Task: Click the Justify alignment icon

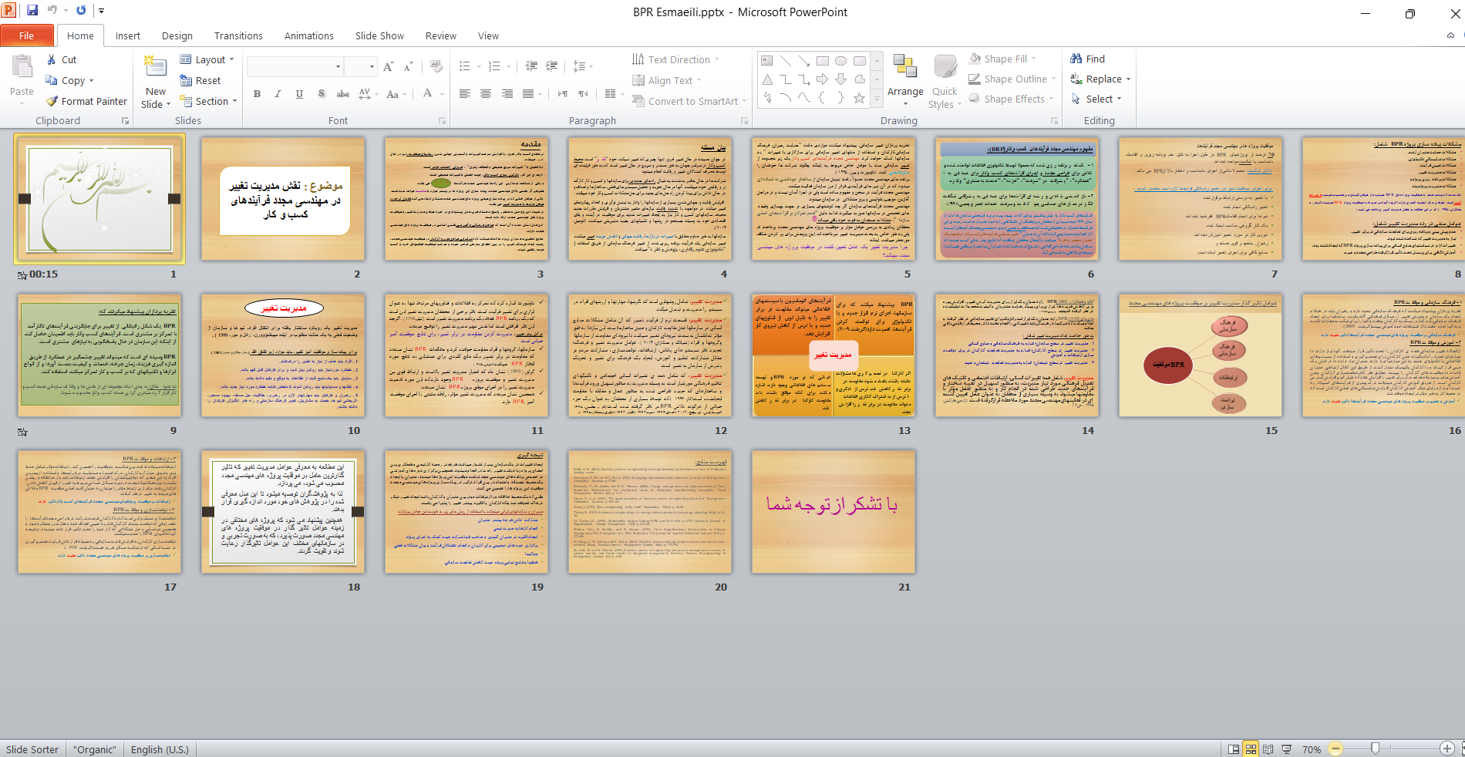Action: tap(528, 94)
